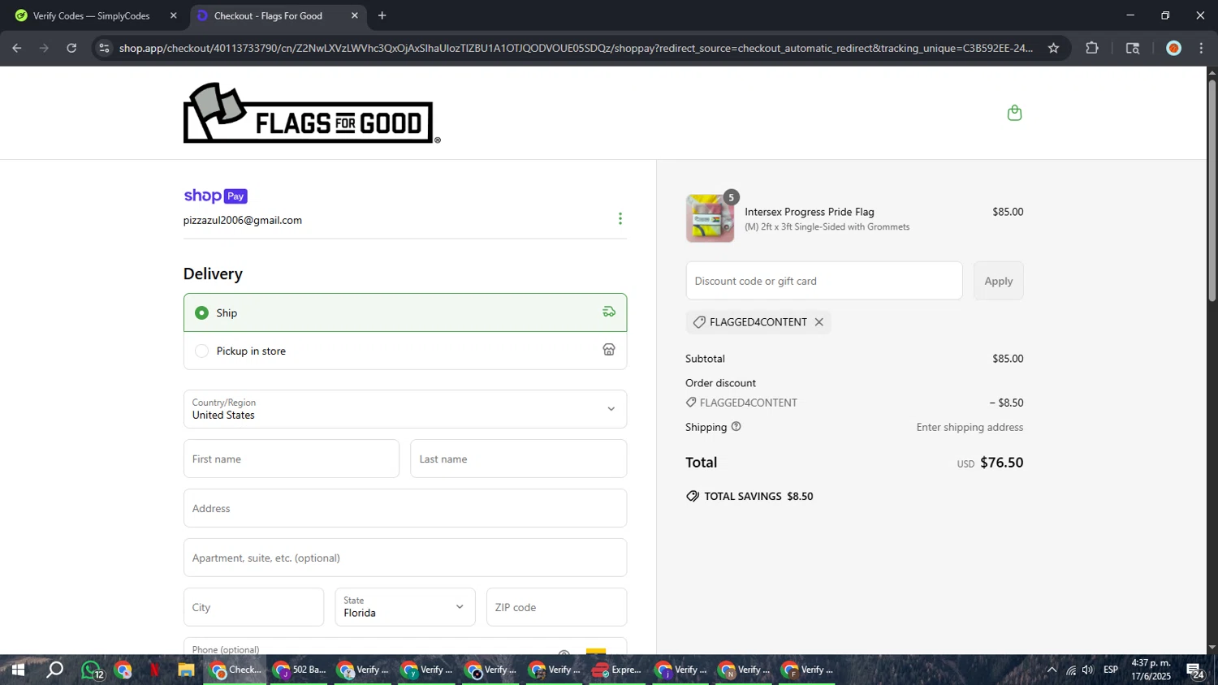Click the Shop Pay logo
The width and height of the screenshot is (1218, 685).
(x=215, y=196)
